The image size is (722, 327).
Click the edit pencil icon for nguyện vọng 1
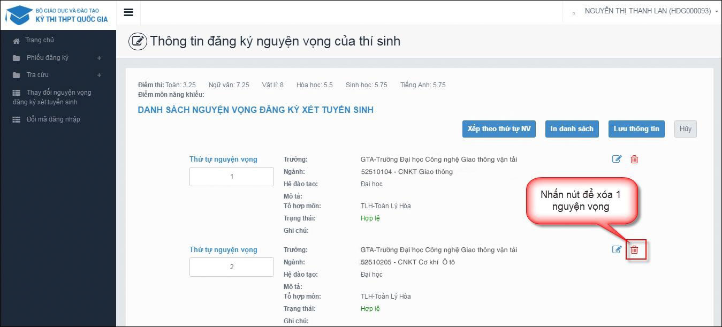pyautogui.click(x=617, y=159)
